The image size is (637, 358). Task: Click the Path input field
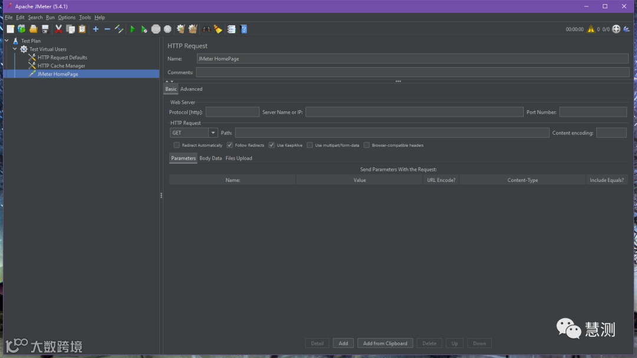pyautogui.click(x=392, y=132)
